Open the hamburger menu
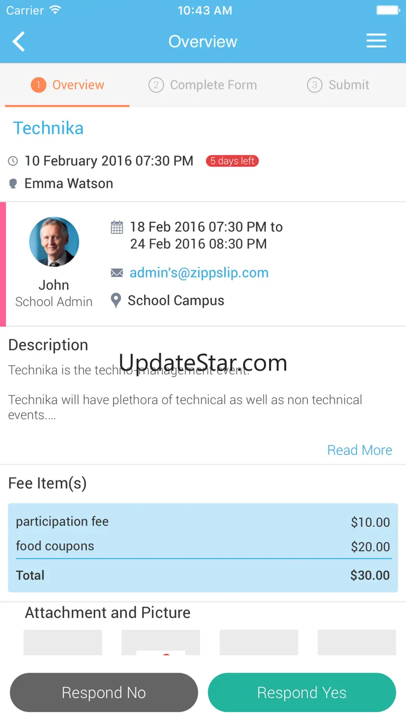406x722 pixels. point(376,41)
